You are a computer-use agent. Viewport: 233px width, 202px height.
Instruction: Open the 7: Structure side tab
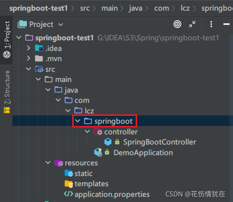click(x=7, y=88)
